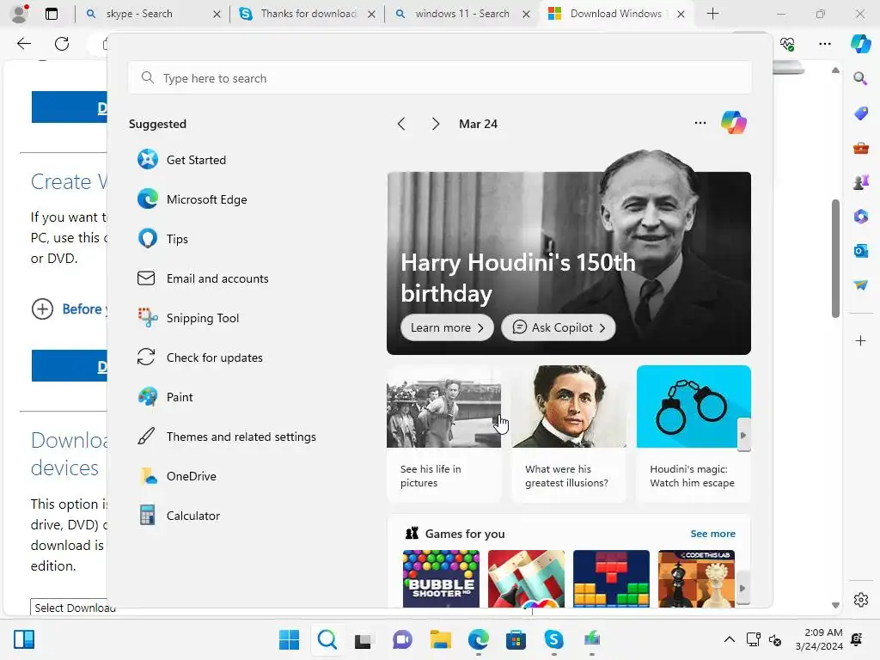Open Email and accounts settings
This screenshot has width=880, height=660.
click(x=203, y=278)
